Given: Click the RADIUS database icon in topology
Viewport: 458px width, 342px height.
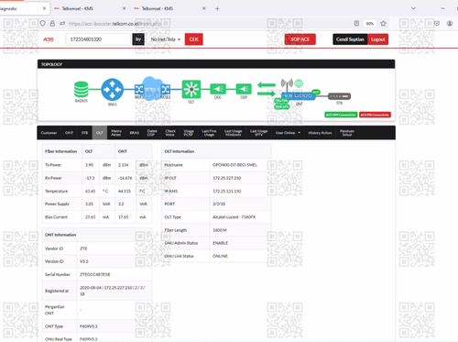Looking at the screenshot, I should (x=82, y=89).
